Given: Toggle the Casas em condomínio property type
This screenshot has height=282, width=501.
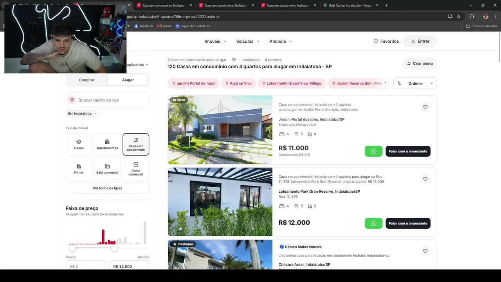Looking at the screenshot, I should point(136,145).
